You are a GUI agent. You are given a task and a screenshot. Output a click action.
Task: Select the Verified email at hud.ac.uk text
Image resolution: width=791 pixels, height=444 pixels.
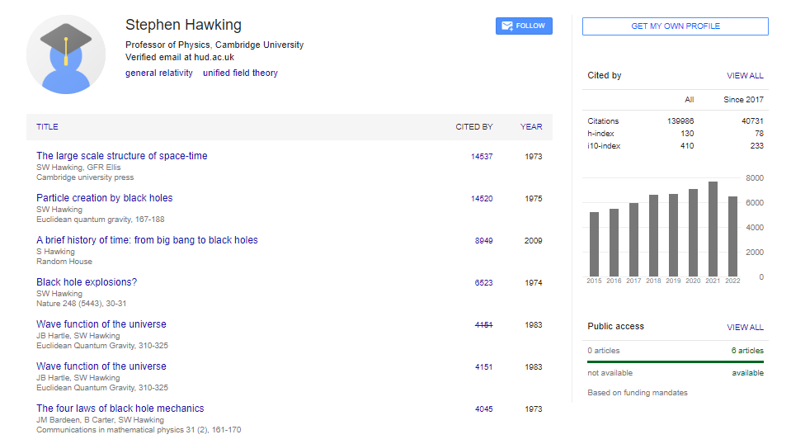180,58
